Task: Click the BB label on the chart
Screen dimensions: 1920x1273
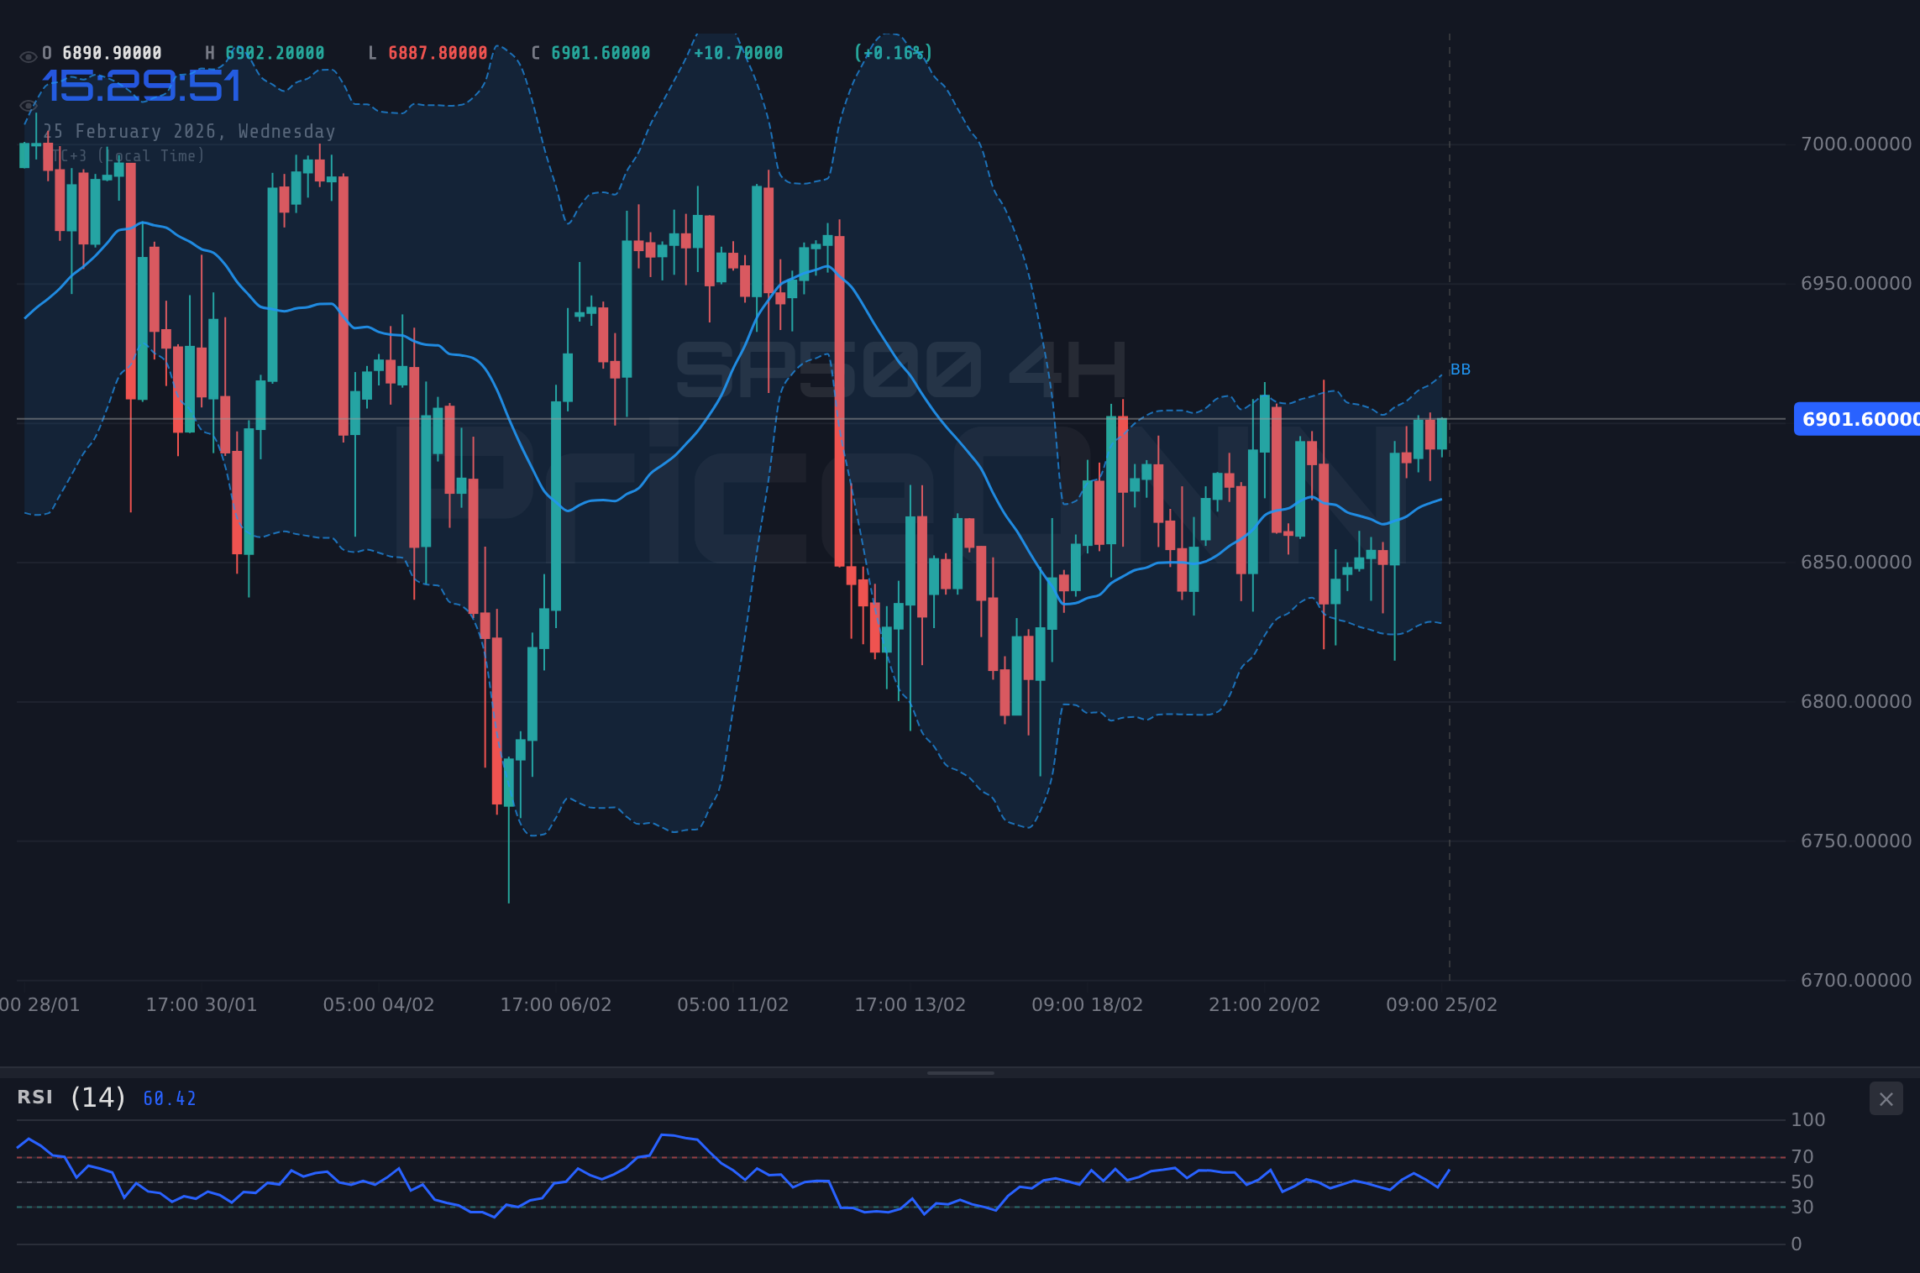Action: [1461, 369]
